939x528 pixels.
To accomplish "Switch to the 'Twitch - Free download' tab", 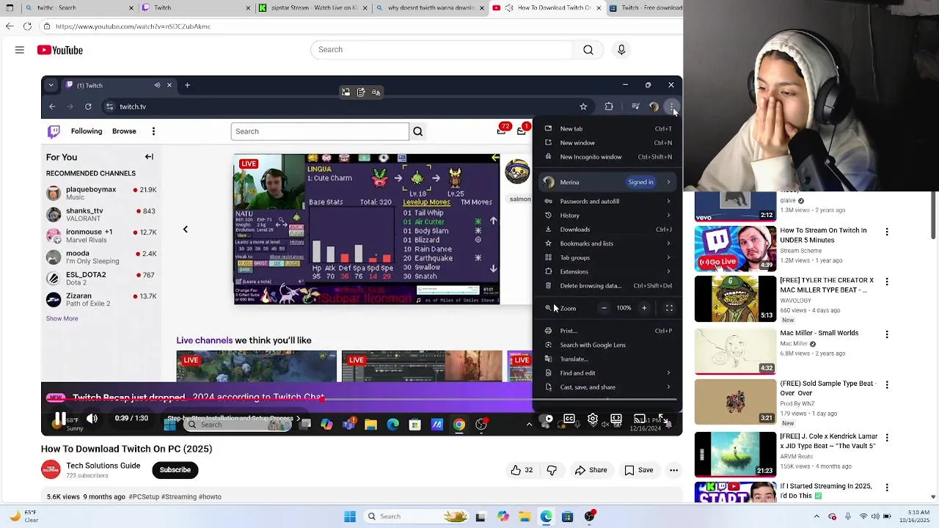I will (644, 8).
